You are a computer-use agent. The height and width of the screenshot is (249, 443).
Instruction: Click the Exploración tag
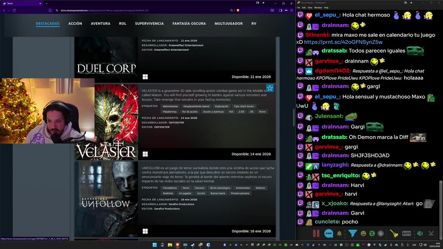click(221, 107)
